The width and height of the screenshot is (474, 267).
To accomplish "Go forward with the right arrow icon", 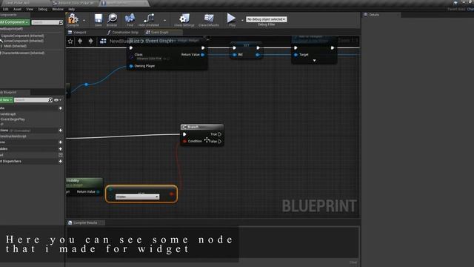I will click(90, 41).
